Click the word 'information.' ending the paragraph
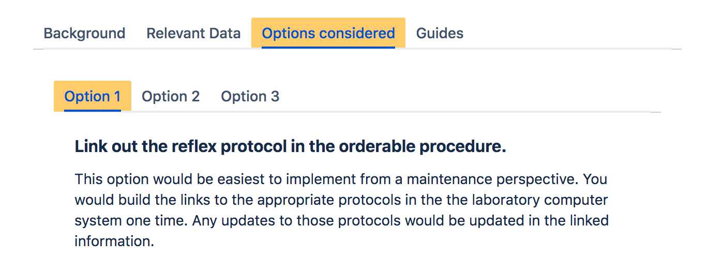 point(114,242)
